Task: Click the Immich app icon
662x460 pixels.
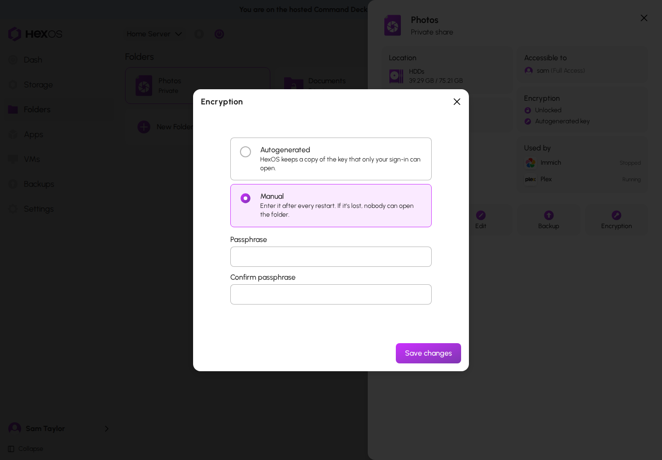Action: tap(531, 163)
